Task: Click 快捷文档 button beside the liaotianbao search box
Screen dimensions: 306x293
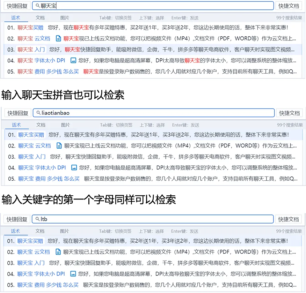Action: [290, 113]
